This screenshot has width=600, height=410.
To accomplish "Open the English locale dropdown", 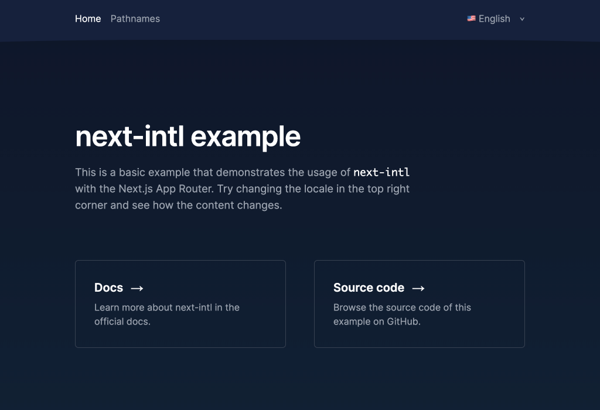I will (x=496, y=19).
